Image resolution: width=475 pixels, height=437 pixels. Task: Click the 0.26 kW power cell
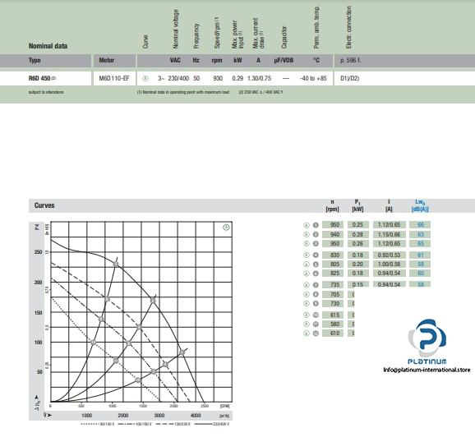coord(358,243)
